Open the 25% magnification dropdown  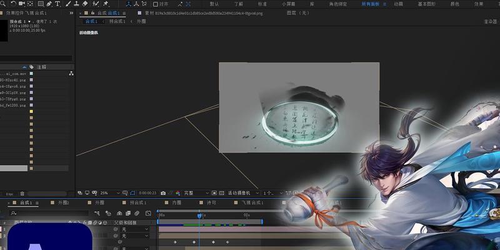pos(110,193)
